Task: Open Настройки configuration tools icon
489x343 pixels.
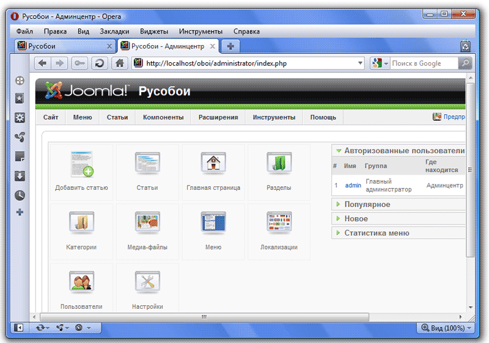Action: 147,283
